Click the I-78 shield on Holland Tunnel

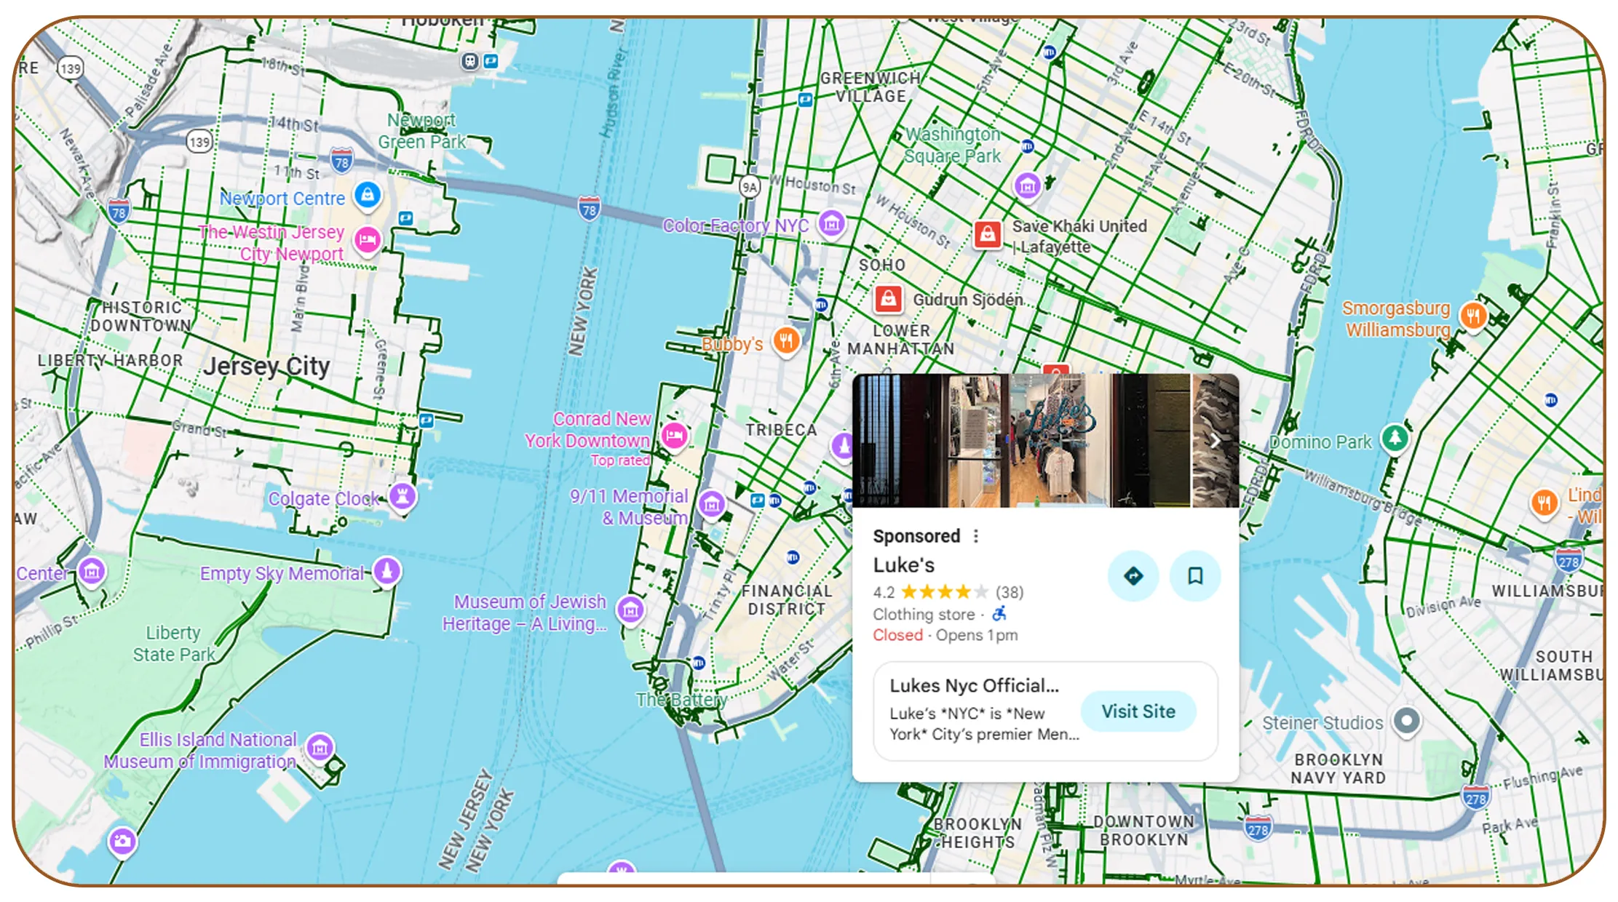[589, 209]
